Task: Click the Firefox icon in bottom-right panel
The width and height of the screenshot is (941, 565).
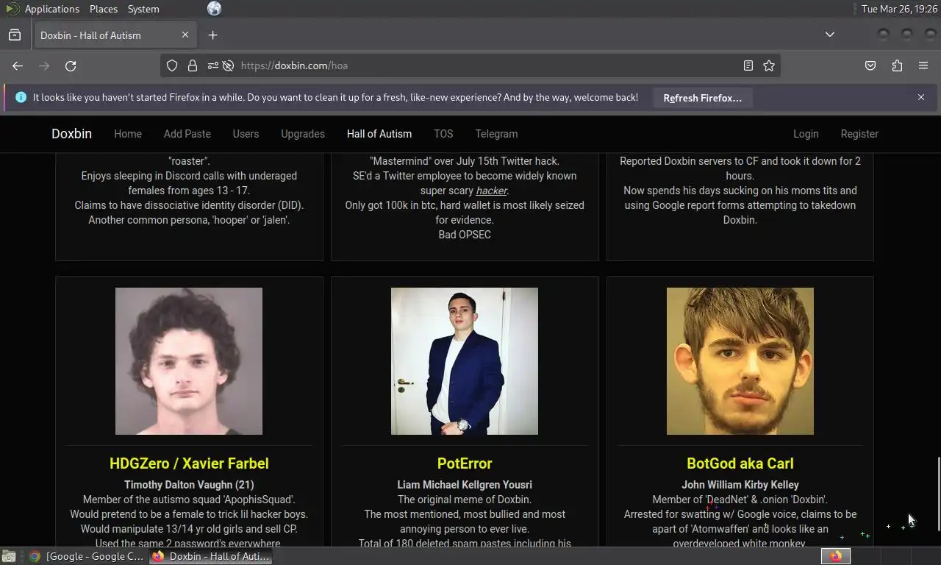Action: (835, 556)
